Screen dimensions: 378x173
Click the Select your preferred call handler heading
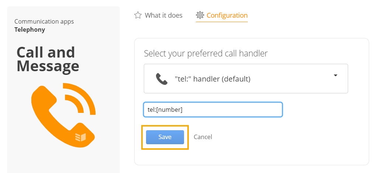click(x=206, y=53)
